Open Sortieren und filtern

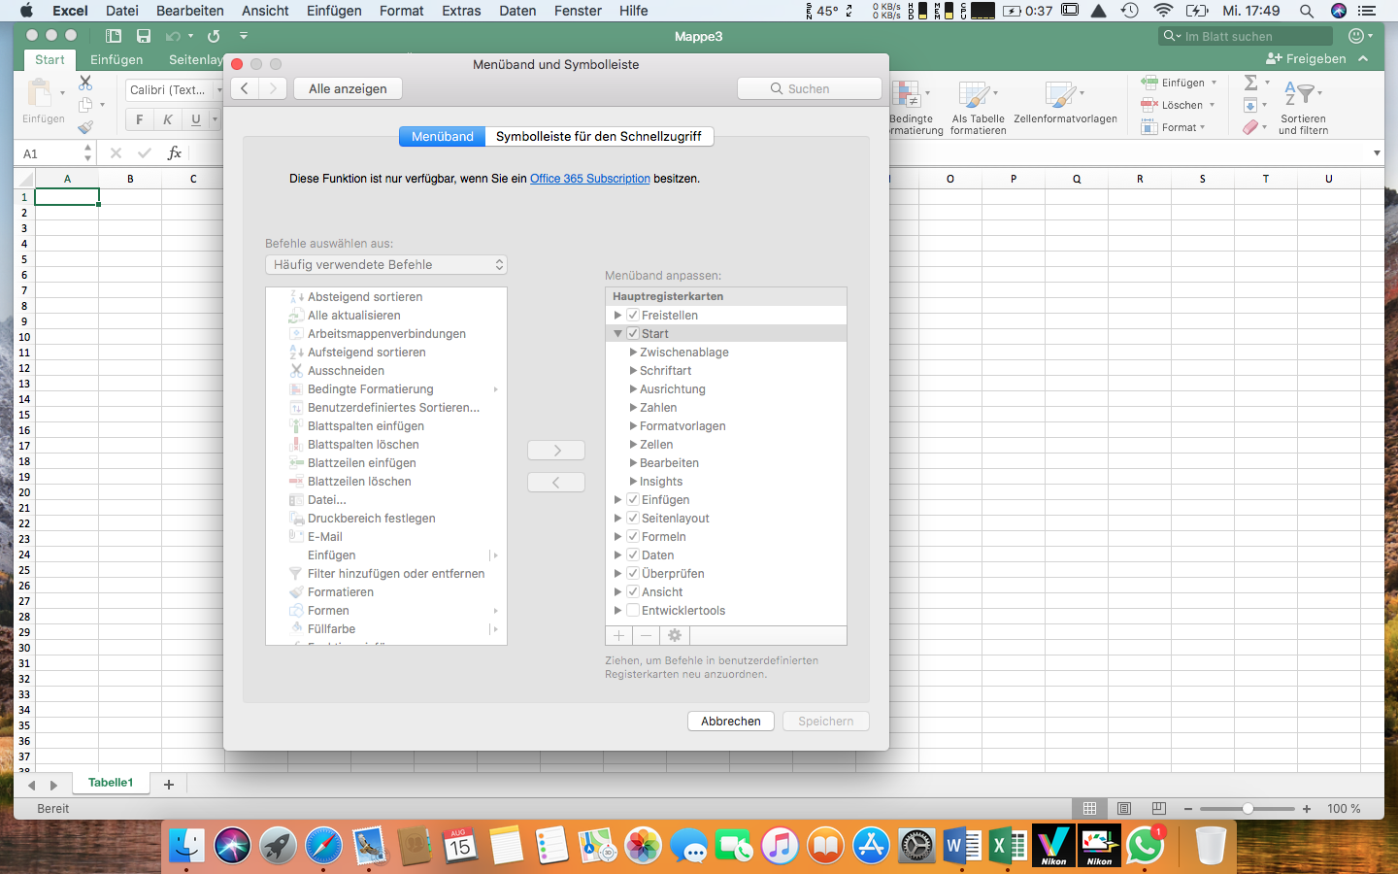[x=1303, y=107]
